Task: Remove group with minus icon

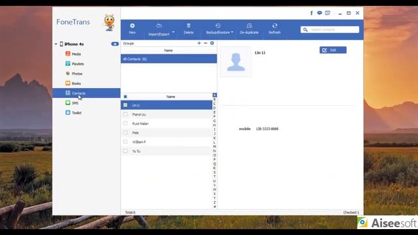Action: (x=206, y=43)
